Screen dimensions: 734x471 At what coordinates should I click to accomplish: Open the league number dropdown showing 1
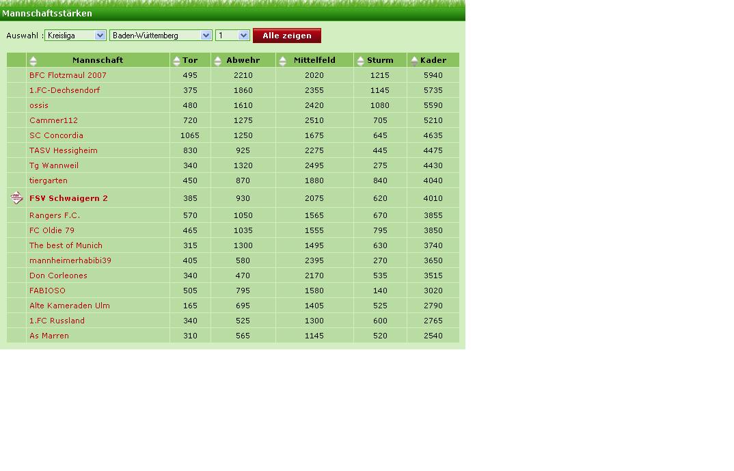click(232, 36)
